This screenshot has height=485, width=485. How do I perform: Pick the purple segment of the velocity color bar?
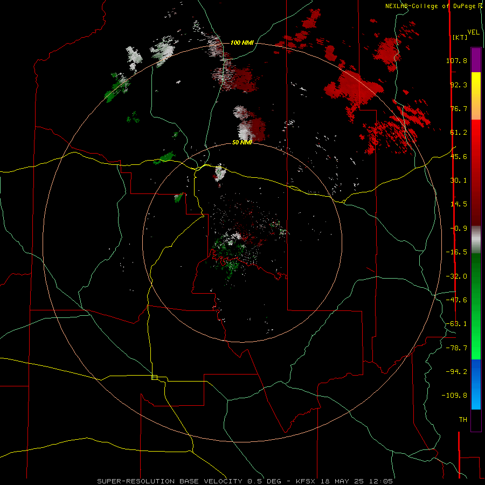click(476, 60)
